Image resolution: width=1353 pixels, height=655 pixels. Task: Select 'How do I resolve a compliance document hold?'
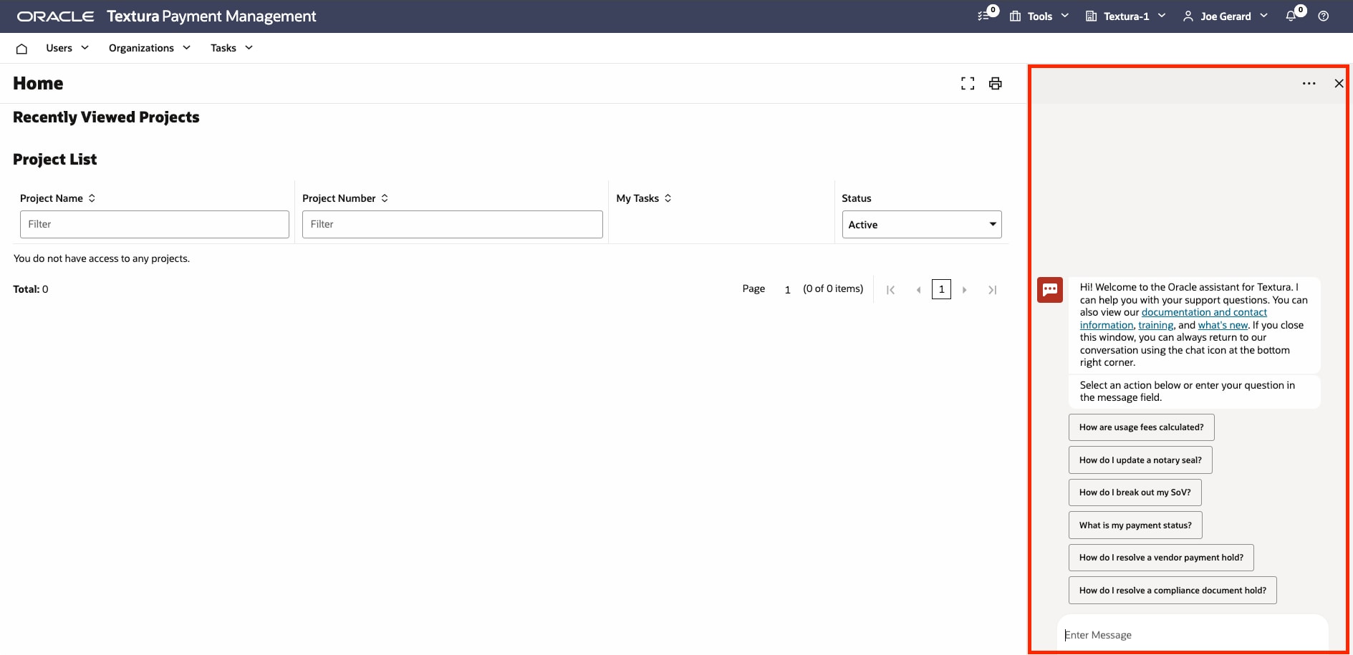click(x=1173, y=591)
